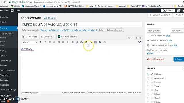
Task: Expand Opciones de pantalla
Action: (x=160, y=15)
